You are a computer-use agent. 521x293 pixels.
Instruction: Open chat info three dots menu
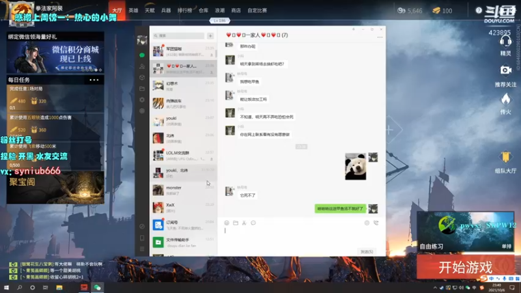tap(380, 37)
